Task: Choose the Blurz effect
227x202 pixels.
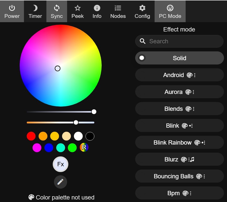Action: pos(171,159)
